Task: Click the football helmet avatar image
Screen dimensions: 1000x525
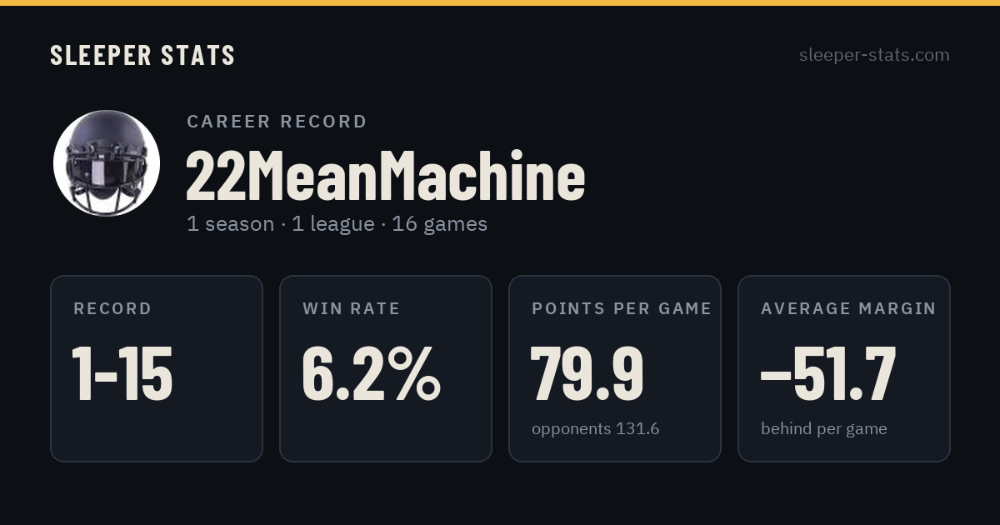Action: pyautogui.click(x=107, y=163)
